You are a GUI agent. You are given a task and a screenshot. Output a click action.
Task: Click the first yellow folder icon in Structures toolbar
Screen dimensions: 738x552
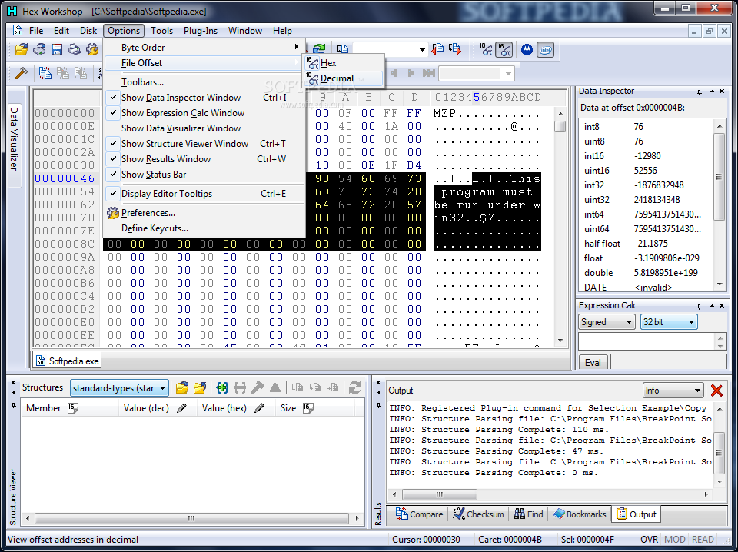(181, 387)
